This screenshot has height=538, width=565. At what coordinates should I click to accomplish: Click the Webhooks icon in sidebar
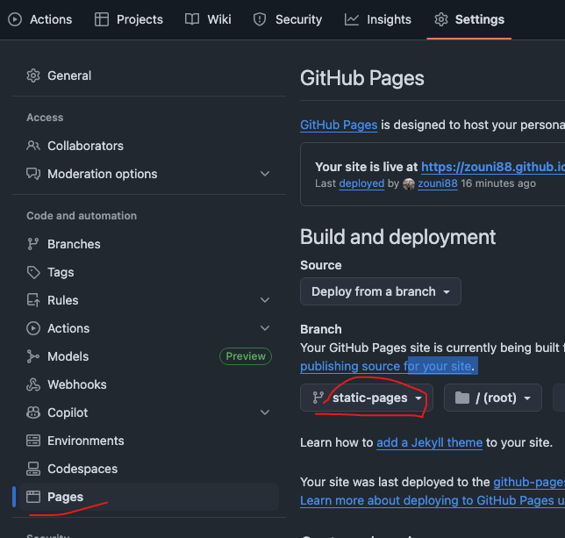[33, 384]
